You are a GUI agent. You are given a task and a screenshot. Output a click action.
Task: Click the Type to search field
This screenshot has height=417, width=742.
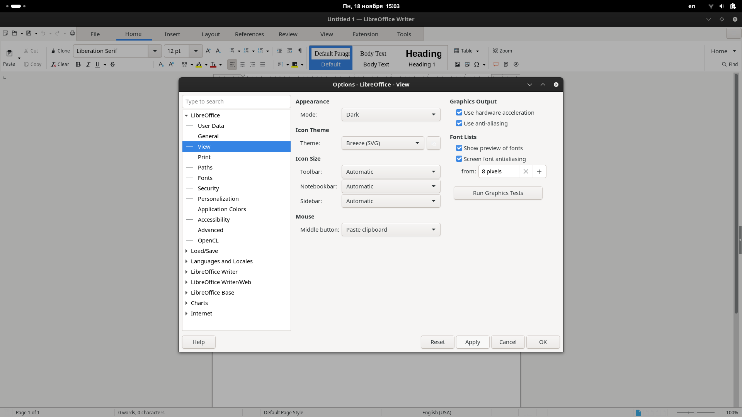(236, 101)
